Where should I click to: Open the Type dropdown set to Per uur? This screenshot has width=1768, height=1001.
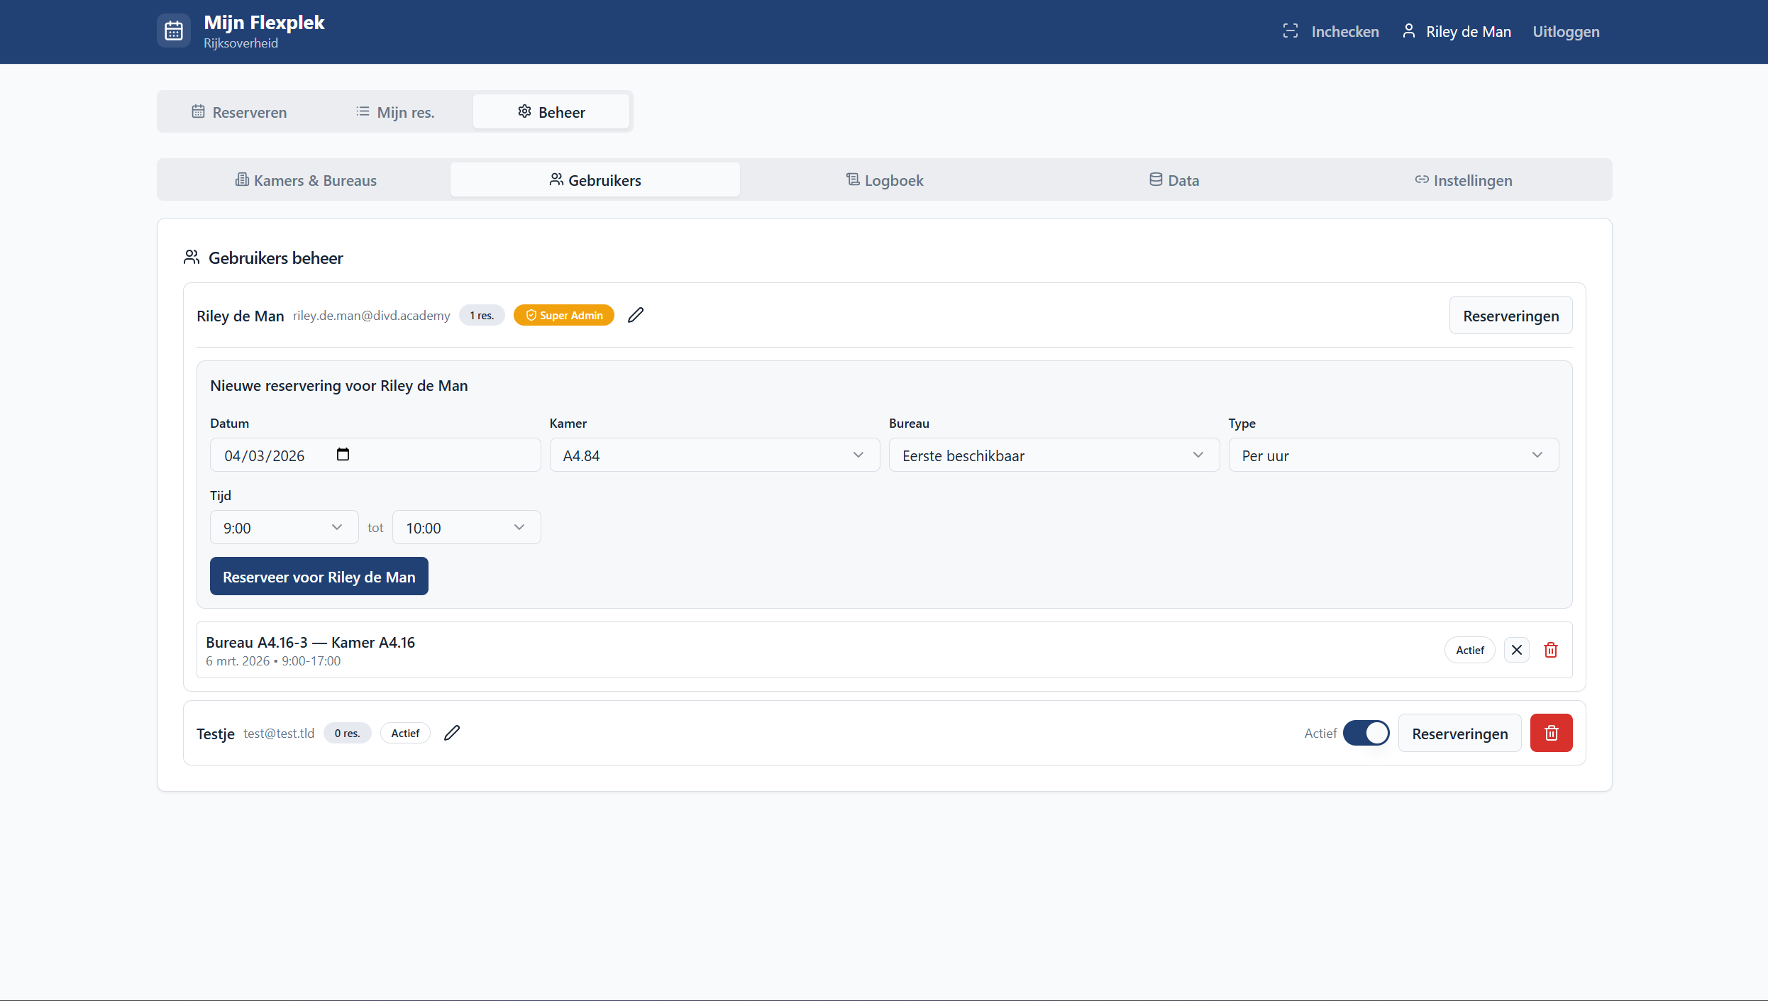(x=1393, y=455)
